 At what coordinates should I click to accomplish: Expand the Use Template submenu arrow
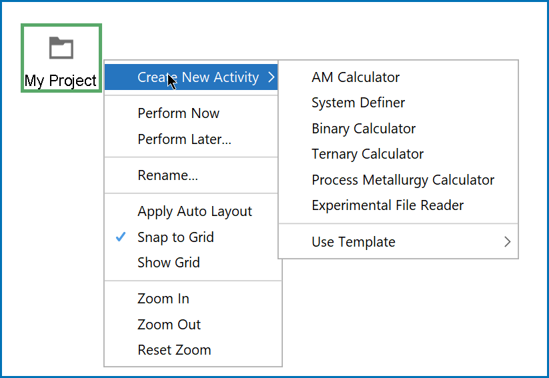pyautogui.click(x=508, y=242)
